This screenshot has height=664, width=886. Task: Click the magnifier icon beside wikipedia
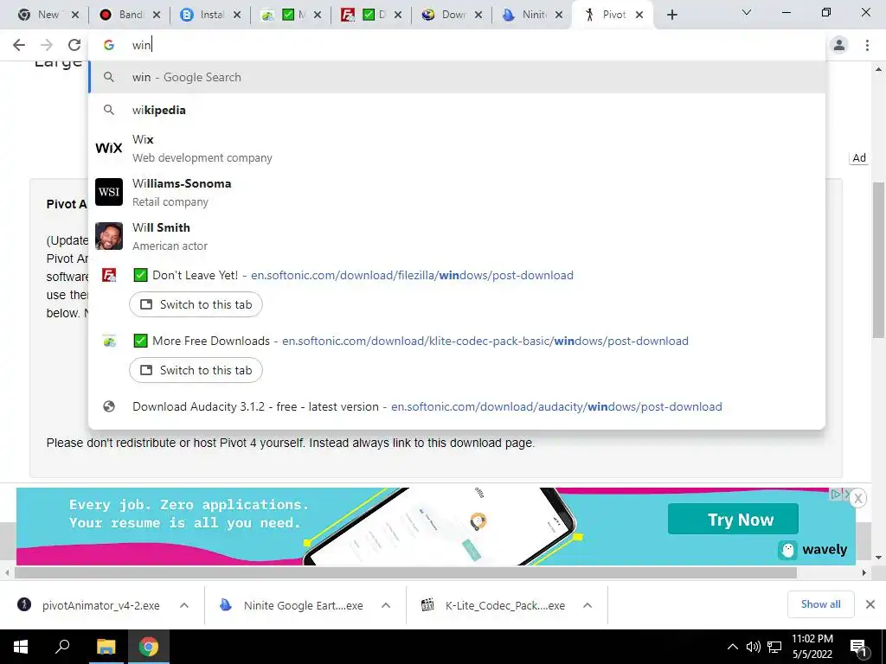coord(108,110)
